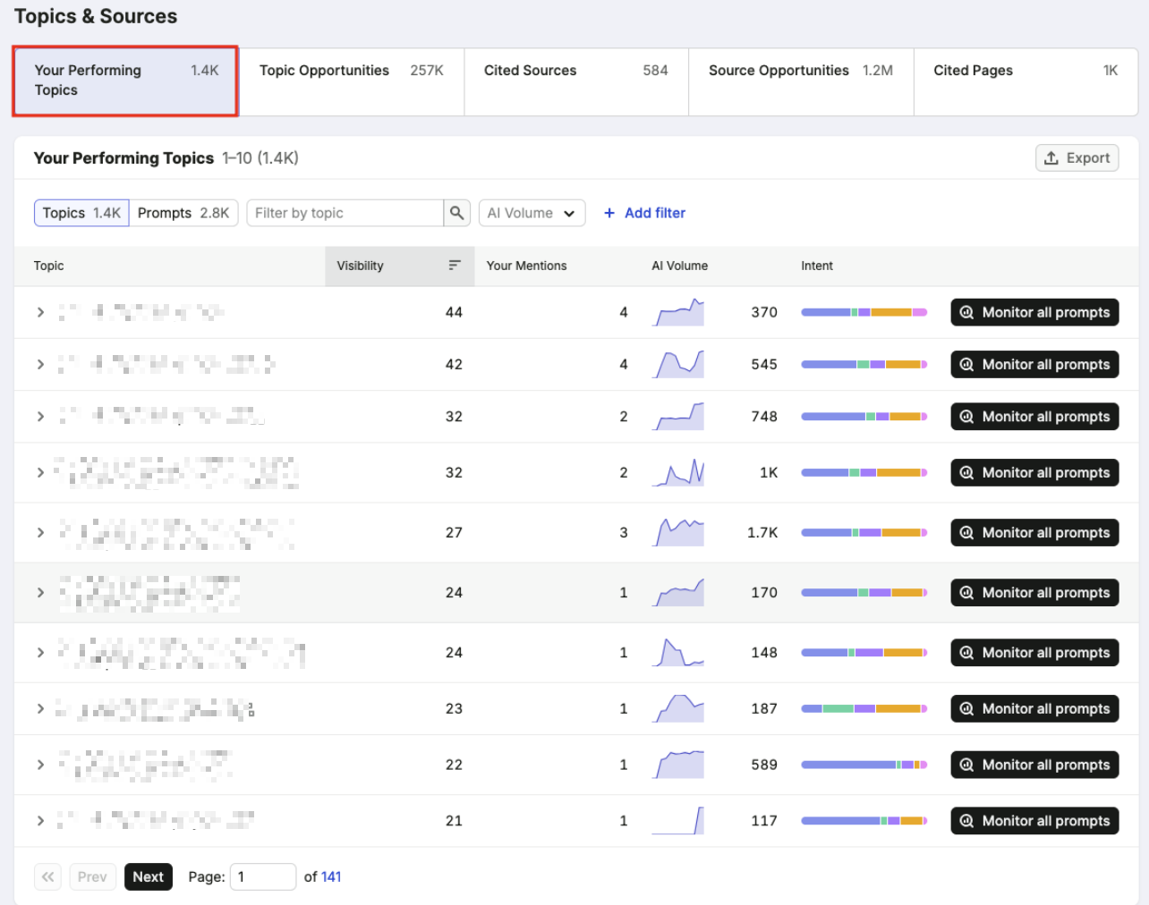Click the trend sparkline for 117 volume
Image resolution: width=1149 pixels, height=905 pixels.
678,821
